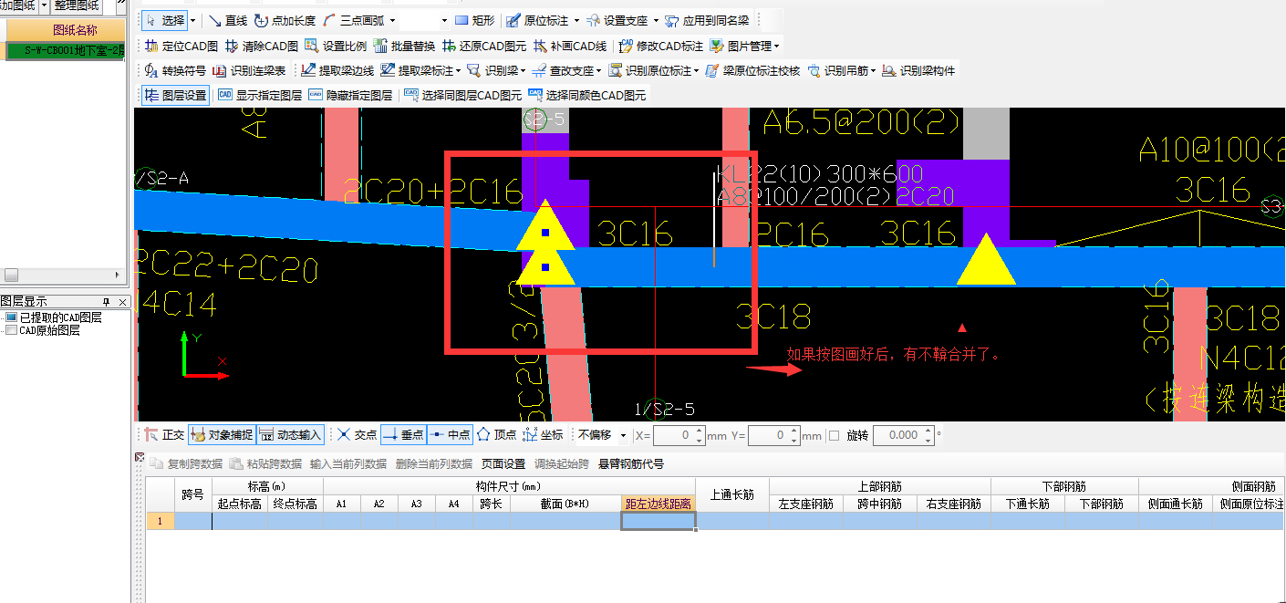Click 选择同图层CAD图元 button
The height and width of the screenshot is (603, 1286).
tap(462, 95)
